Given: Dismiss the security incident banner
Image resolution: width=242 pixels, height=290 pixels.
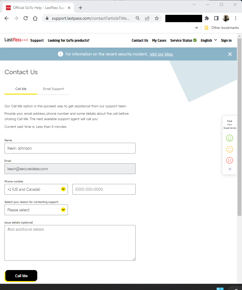Looking at the screenshot, I should coord(230,54).
